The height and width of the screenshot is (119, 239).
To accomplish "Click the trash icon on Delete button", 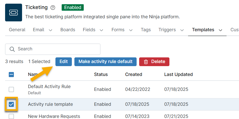I will pos(146,62).
